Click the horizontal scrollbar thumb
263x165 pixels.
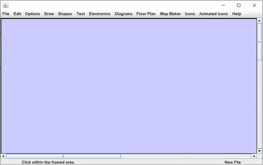pyautogui.click(x=63, y=156)
